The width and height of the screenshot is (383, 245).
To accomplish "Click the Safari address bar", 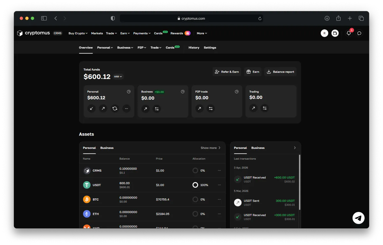I will [x=191, y=19].
